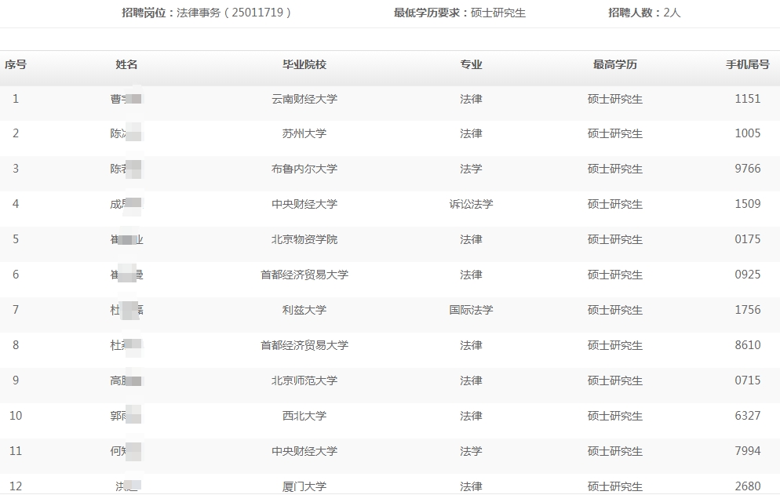
Task: Click the 厦门大学 cell
Action: coord(304,486)
